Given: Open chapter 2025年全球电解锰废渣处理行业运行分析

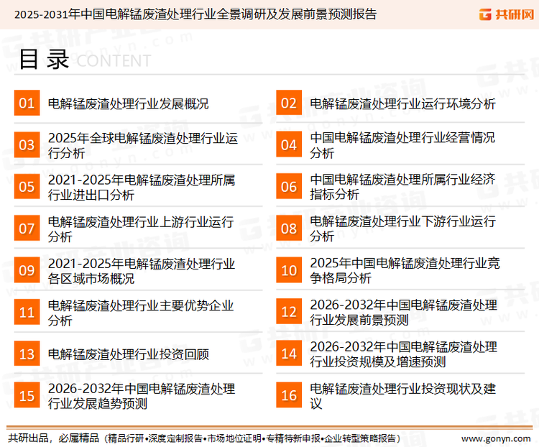Looking at the screenshot, I should click(143, 145).
